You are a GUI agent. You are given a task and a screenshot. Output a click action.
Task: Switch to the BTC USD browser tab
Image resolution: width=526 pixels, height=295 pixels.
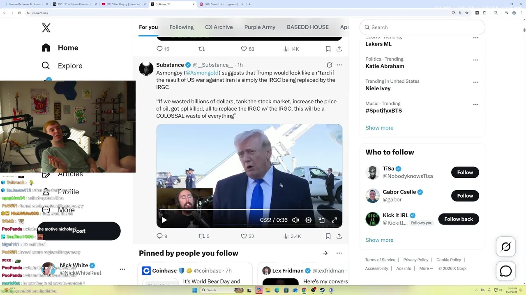[75, 4]
